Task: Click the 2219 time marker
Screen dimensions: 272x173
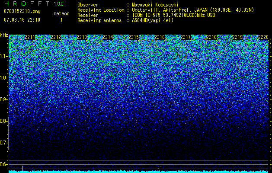Action: pyautogui.click(x=237, y=37)
